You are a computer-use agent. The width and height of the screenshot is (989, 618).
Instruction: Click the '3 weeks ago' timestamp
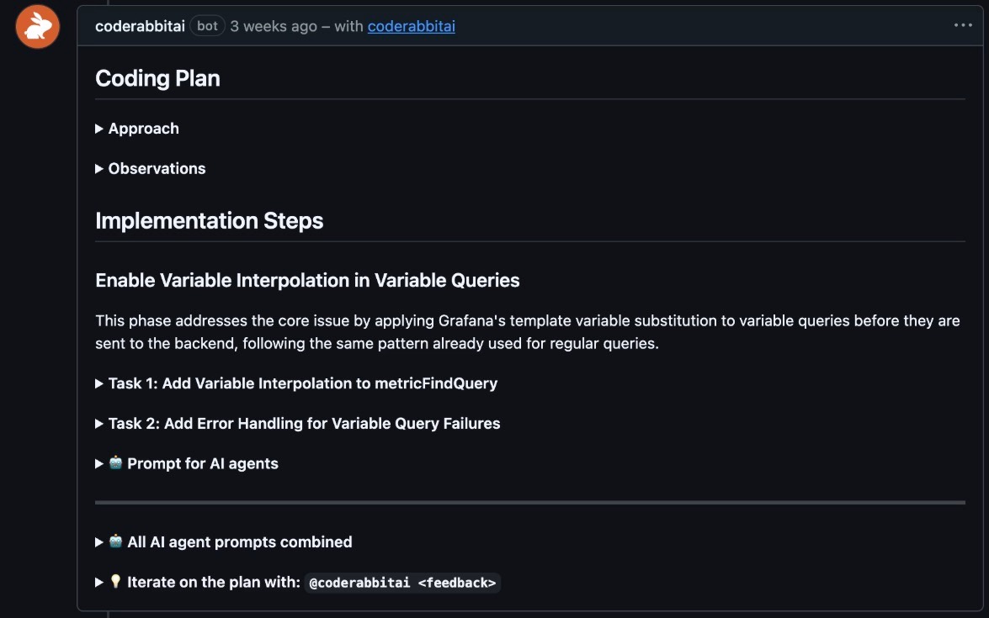(x=274, y=26)
